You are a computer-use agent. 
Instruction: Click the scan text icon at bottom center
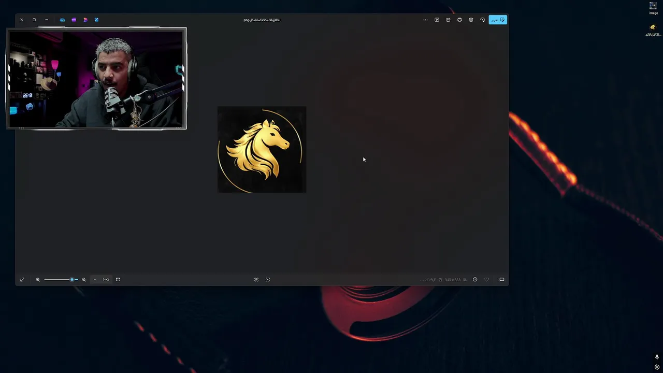(x=256, y=279)
